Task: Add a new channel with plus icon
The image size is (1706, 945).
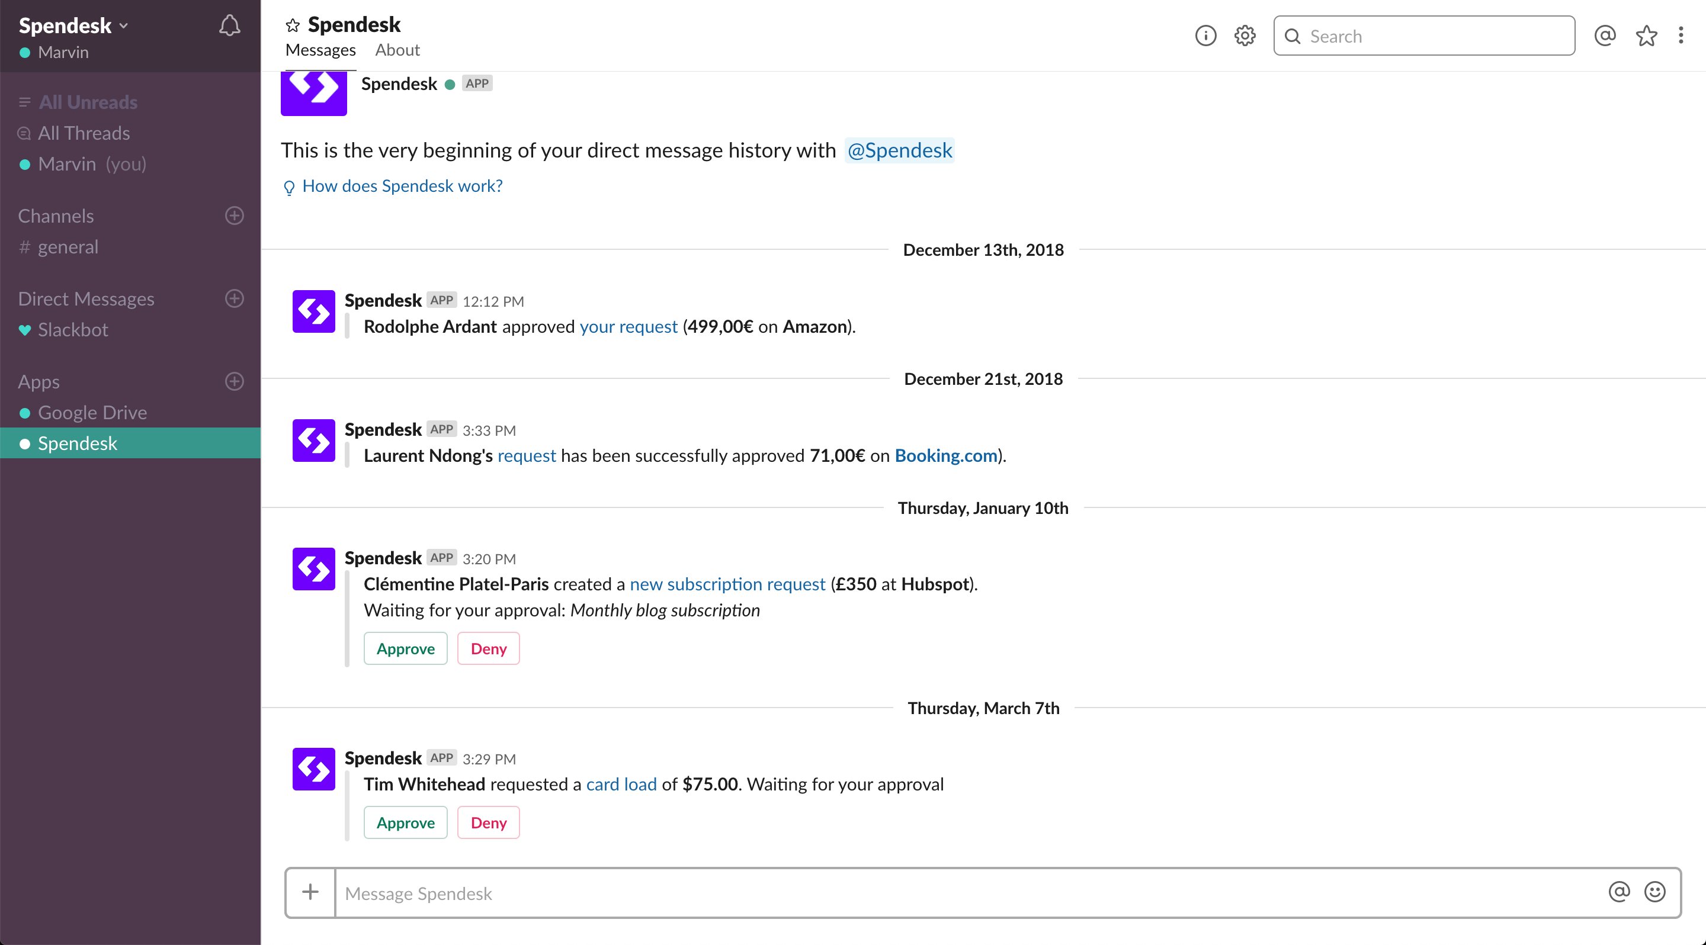Action: 235,216
